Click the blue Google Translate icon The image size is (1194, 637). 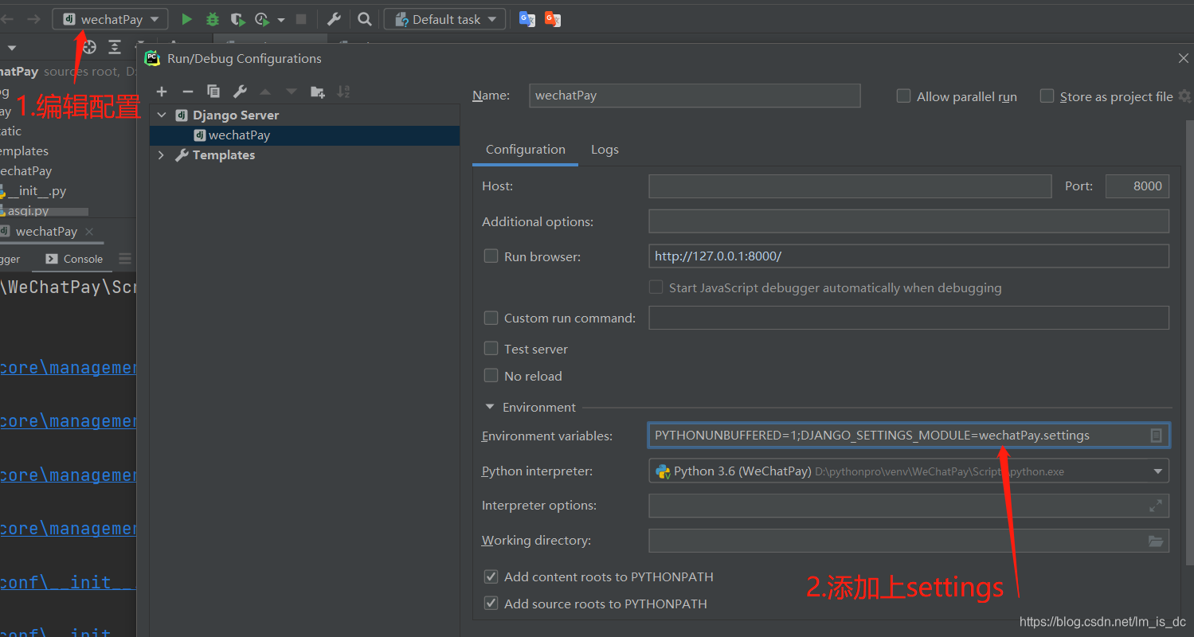click(x=527, y=19)
